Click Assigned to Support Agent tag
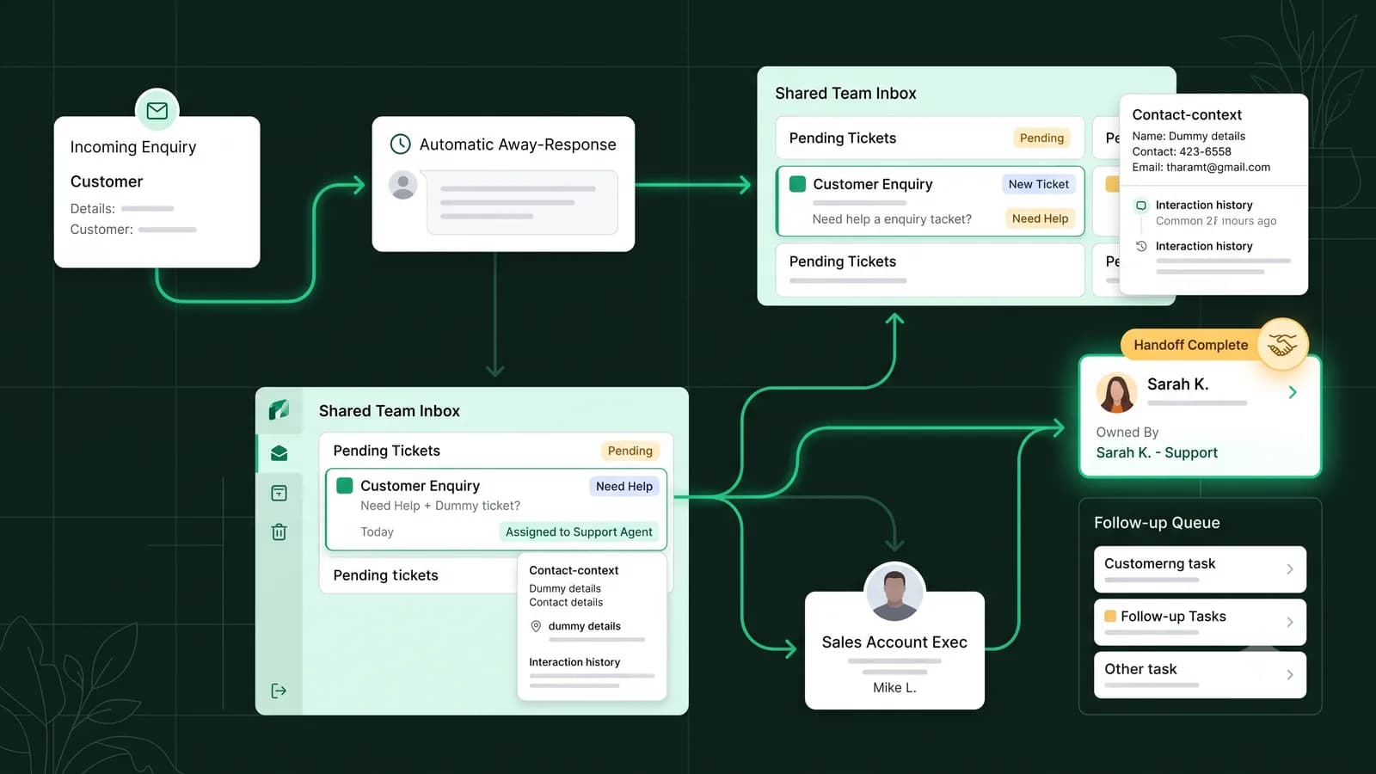Image resolution: width=1376 pixels, height=774 pixels. 579,531
